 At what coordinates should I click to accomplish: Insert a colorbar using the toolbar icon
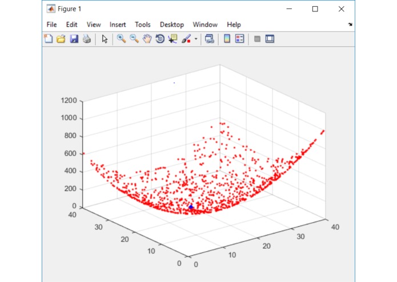227,39
